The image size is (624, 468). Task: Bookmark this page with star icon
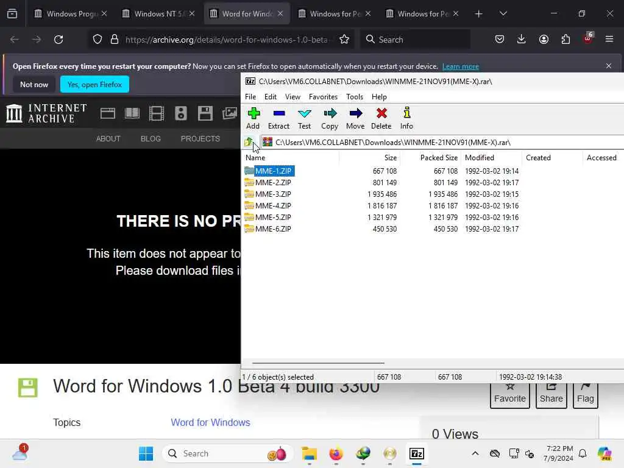[x=344, y=40]
